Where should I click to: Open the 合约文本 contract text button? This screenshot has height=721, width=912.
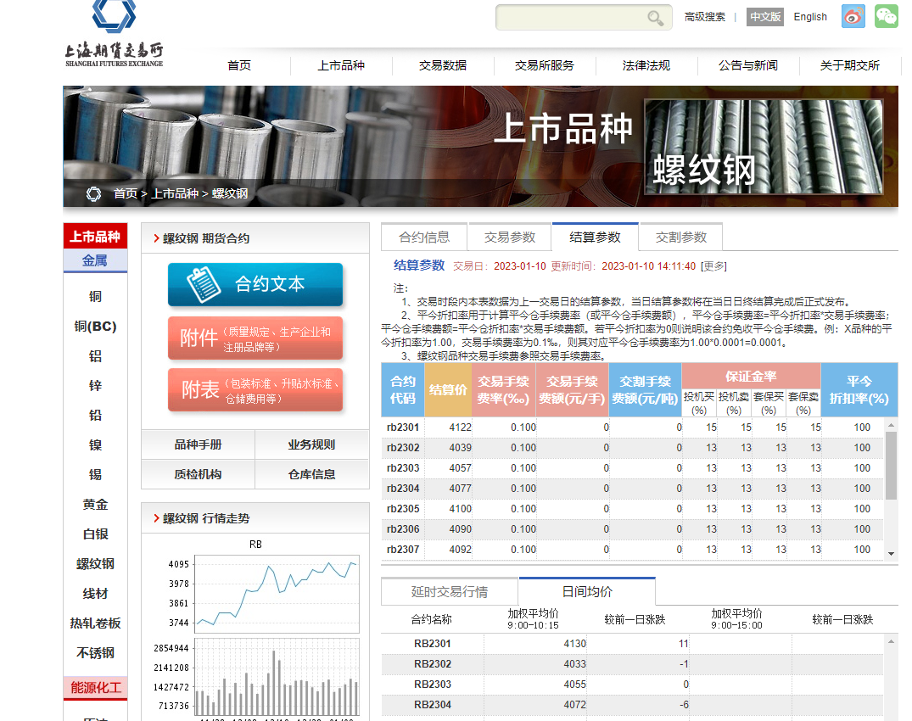[x=255, y=284]
